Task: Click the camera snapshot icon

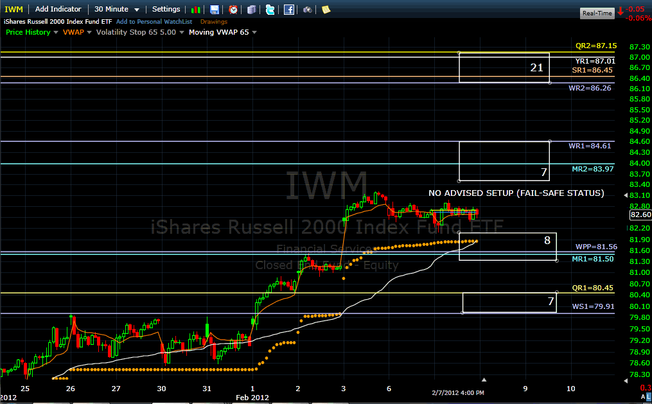Action: point(307,10)
